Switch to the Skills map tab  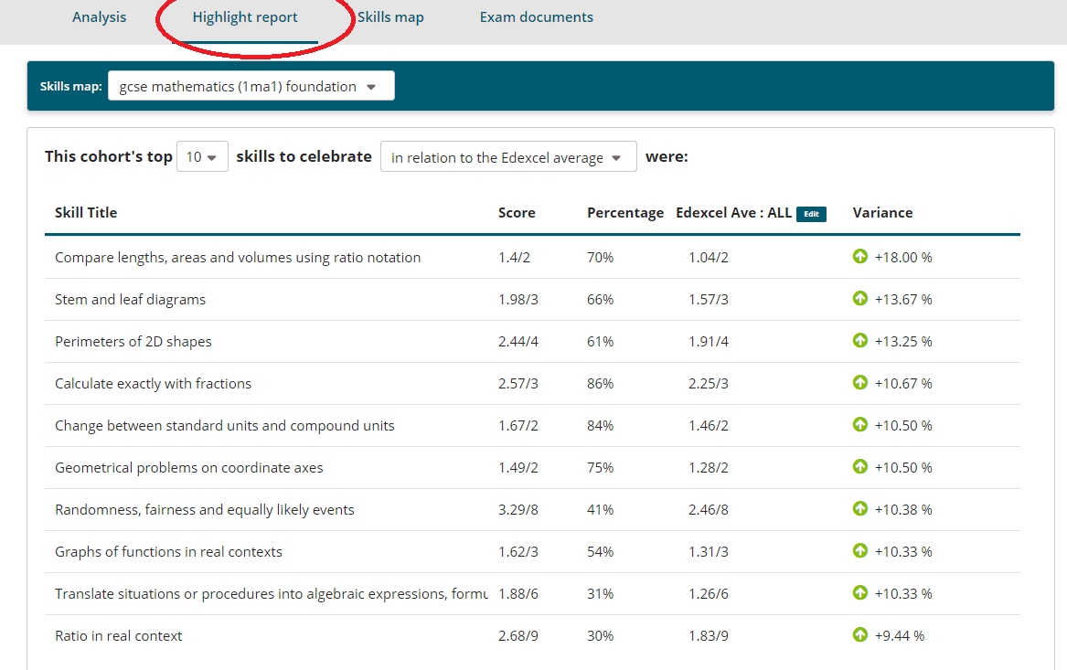click(x=390, y=17)
